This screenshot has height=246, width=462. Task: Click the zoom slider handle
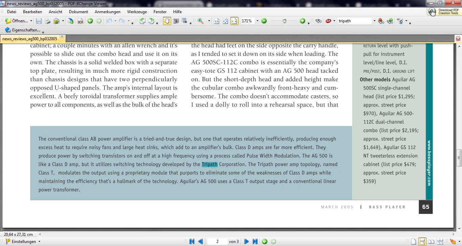pyautogui.click(x=284, y=21)
